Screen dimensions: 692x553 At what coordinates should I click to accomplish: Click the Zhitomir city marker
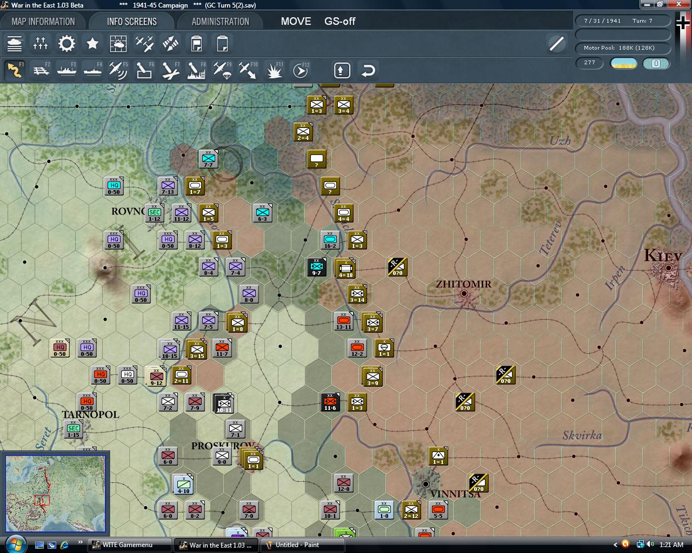(464, 294)
